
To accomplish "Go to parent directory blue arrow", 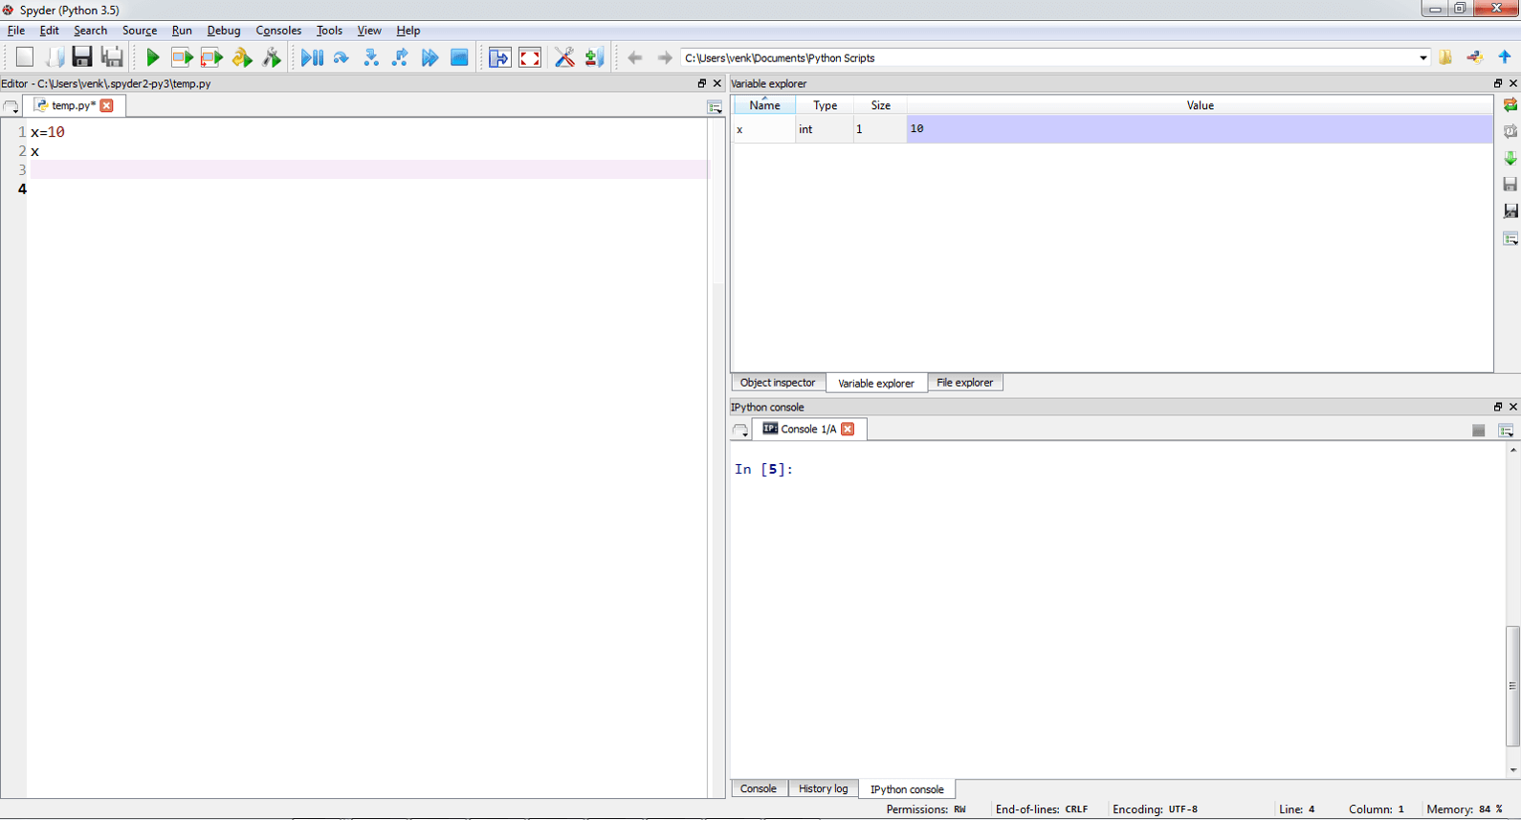I will (1505, 57).
